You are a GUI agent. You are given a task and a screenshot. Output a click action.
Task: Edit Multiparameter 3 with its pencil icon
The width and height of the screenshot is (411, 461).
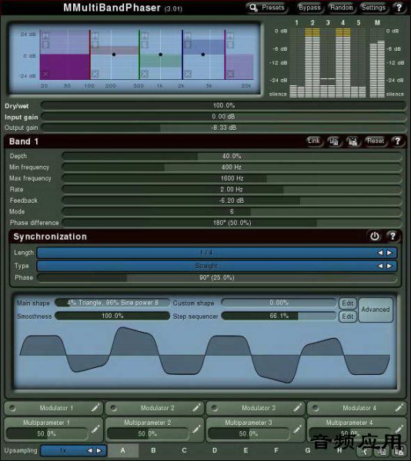[x=297, y=429]
